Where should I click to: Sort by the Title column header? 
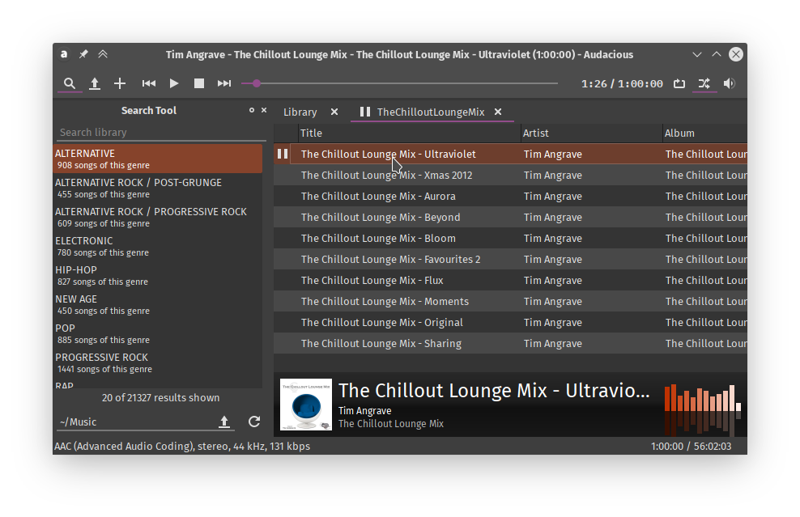[409, 133]
